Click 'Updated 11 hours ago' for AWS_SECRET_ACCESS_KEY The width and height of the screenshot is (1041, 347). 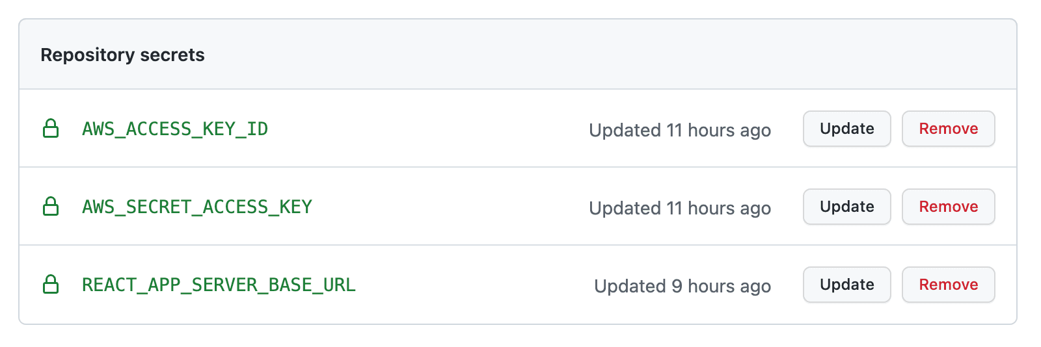coord(680,208)
